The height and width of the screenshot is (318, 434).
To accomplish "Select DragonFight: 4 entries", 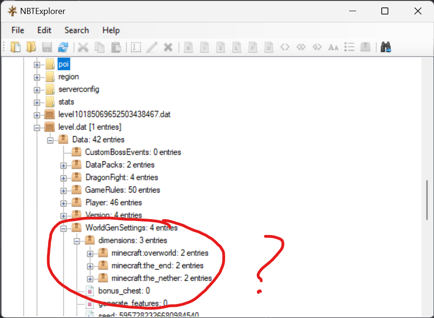I will (x=122, y=177).
